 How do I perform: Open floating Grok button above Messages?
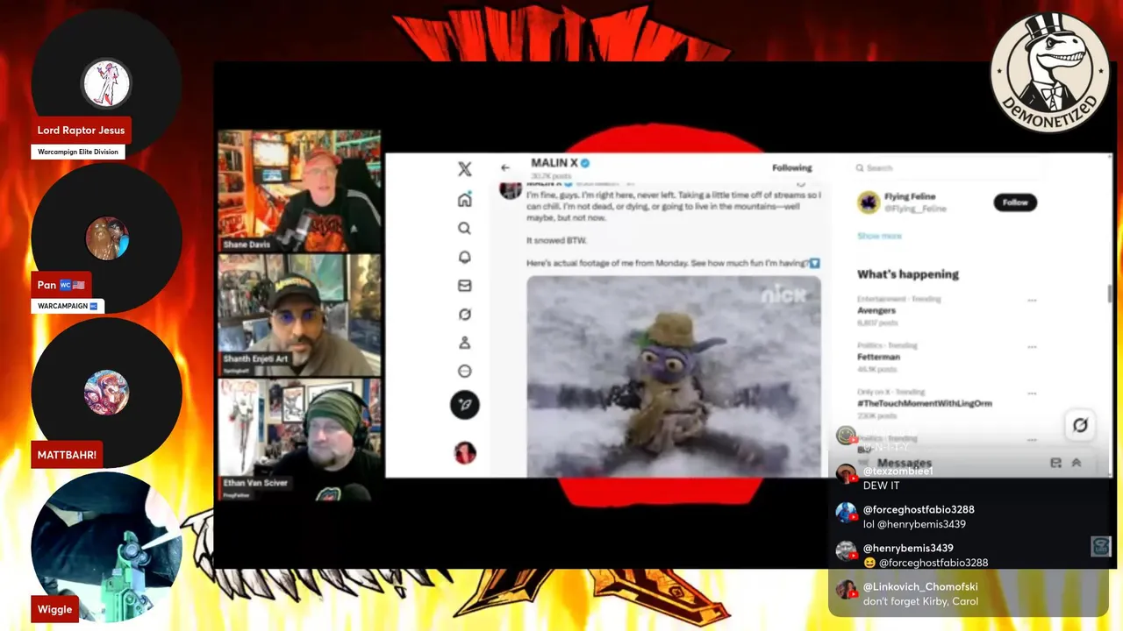[x=1080, y=425]
